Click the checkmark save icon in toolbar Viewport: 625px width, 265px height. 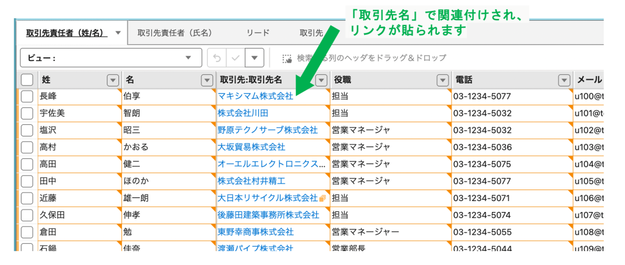point(236,58)
